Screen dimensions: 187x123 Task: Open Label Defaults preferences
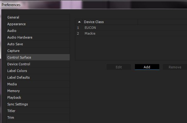point(19,77)
